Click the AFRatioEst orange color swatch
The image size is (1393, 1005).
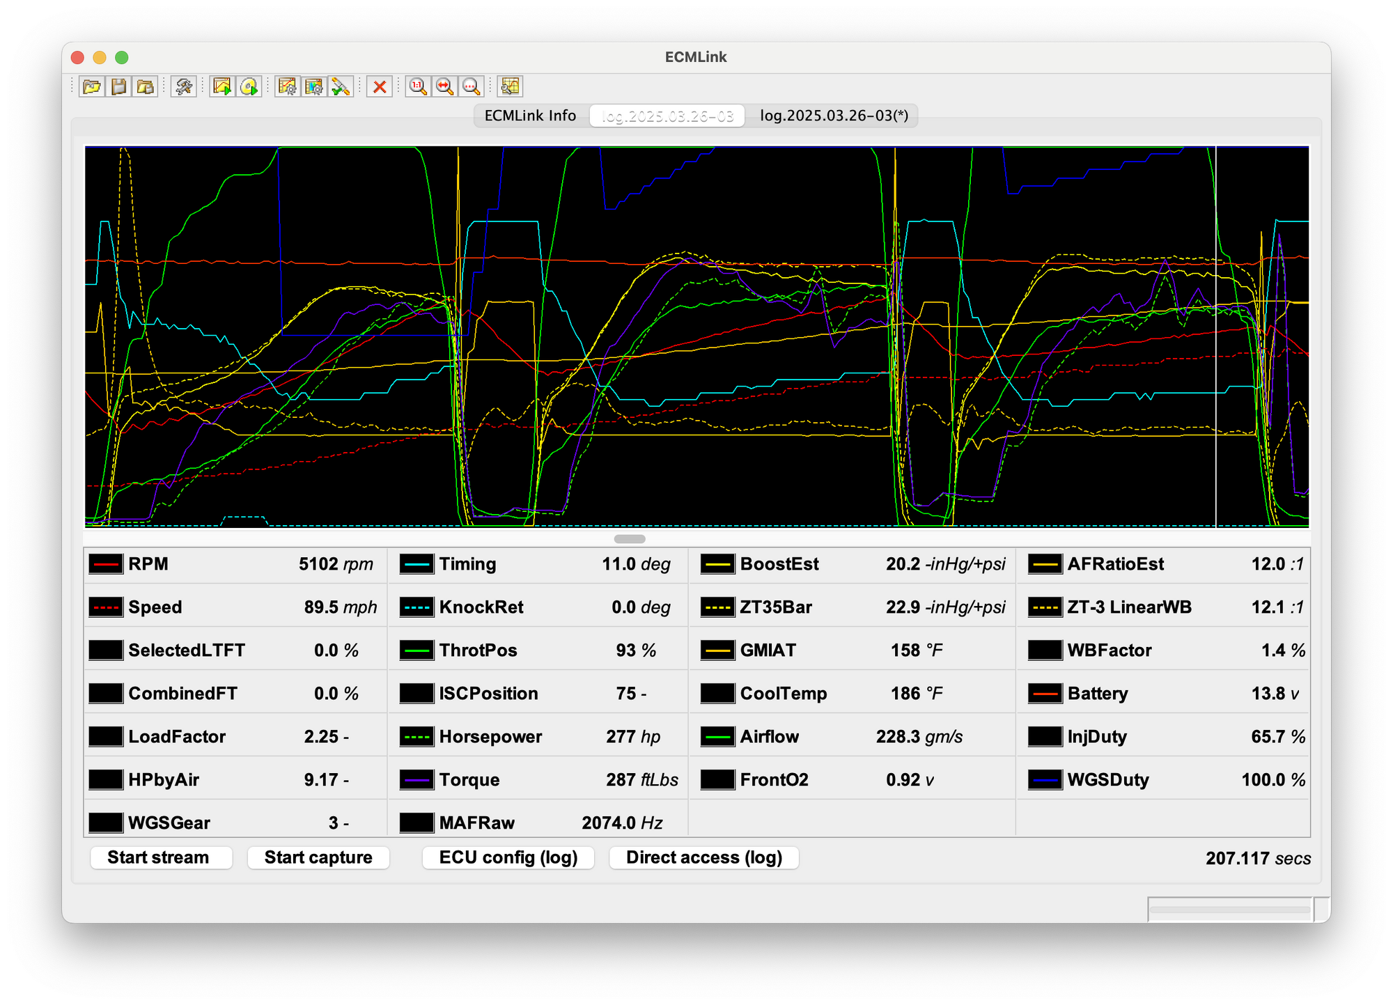[1045, 564]
